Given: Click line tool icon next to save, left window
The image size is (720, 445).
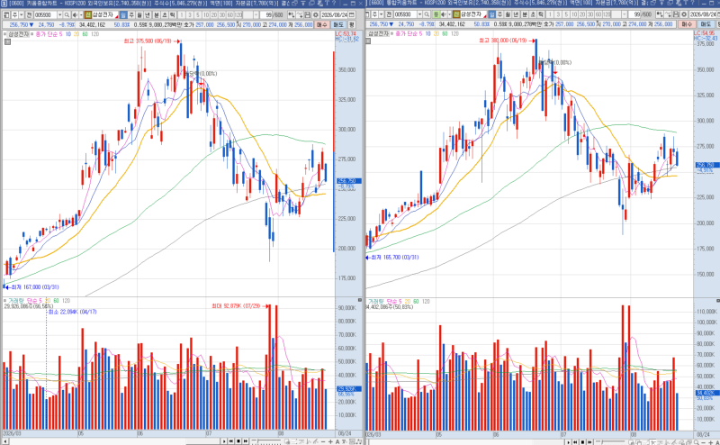Looking at the screenshot, I should point(300,14).
